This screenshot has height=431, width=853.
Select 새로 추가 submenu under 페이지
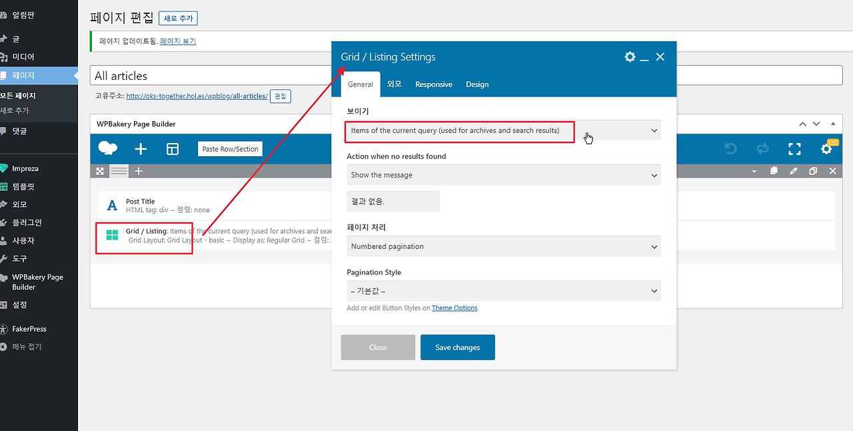tap(15, 110)
